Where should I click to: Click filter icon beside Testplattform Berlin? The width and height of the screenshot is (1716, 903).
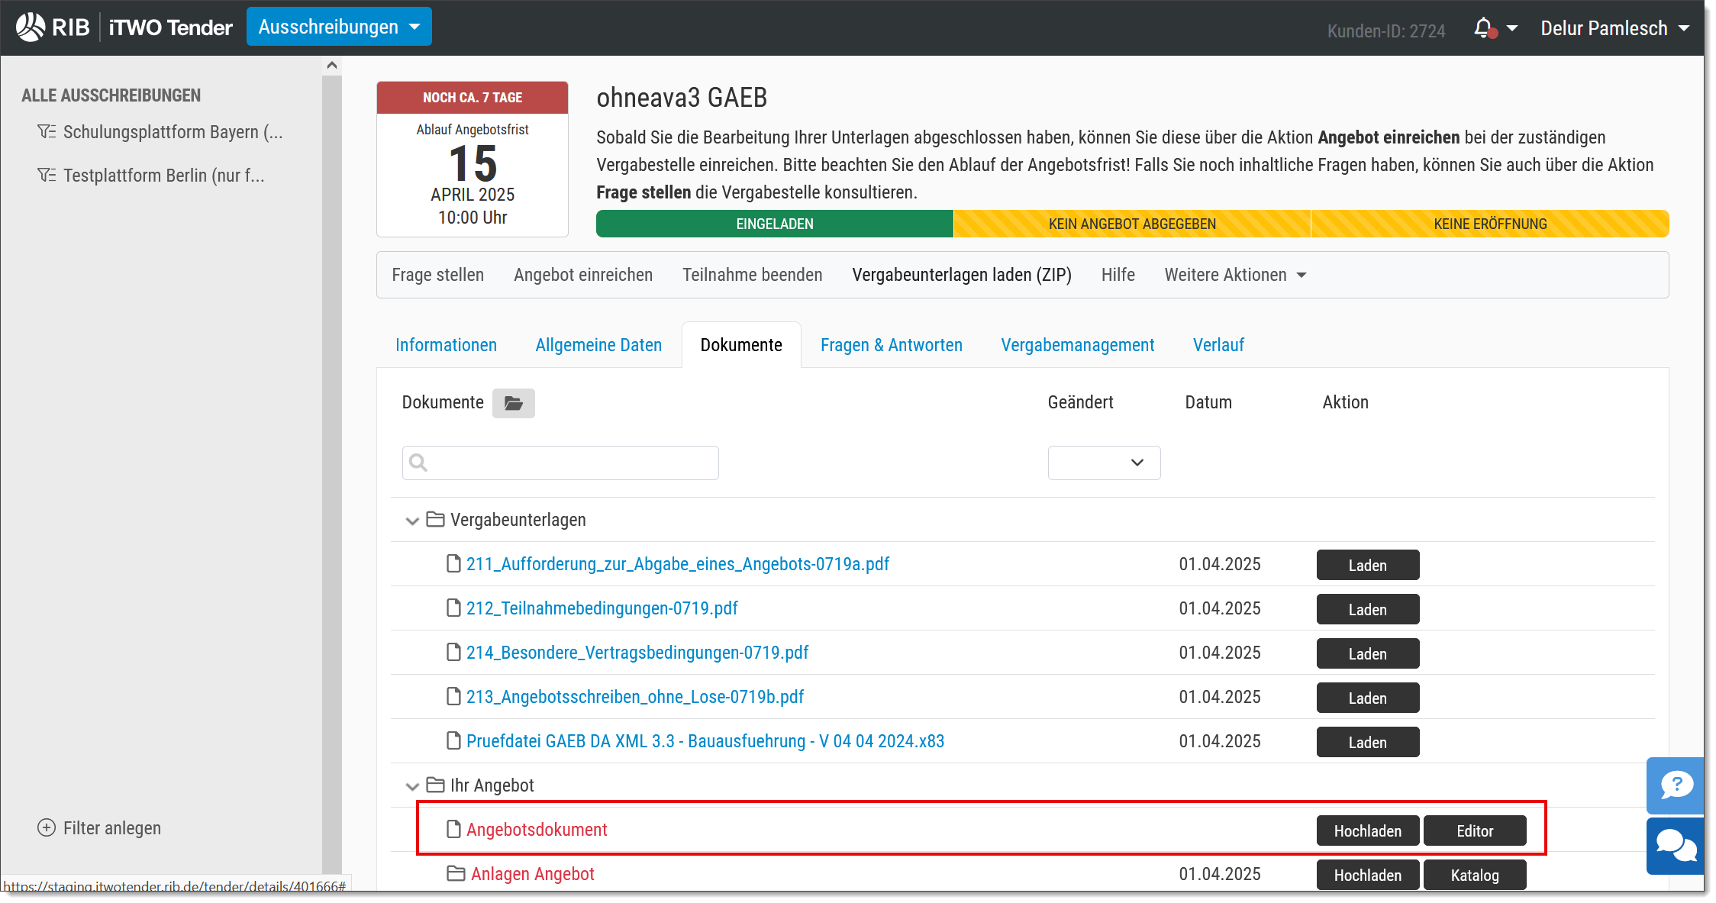tap(47, 176)
